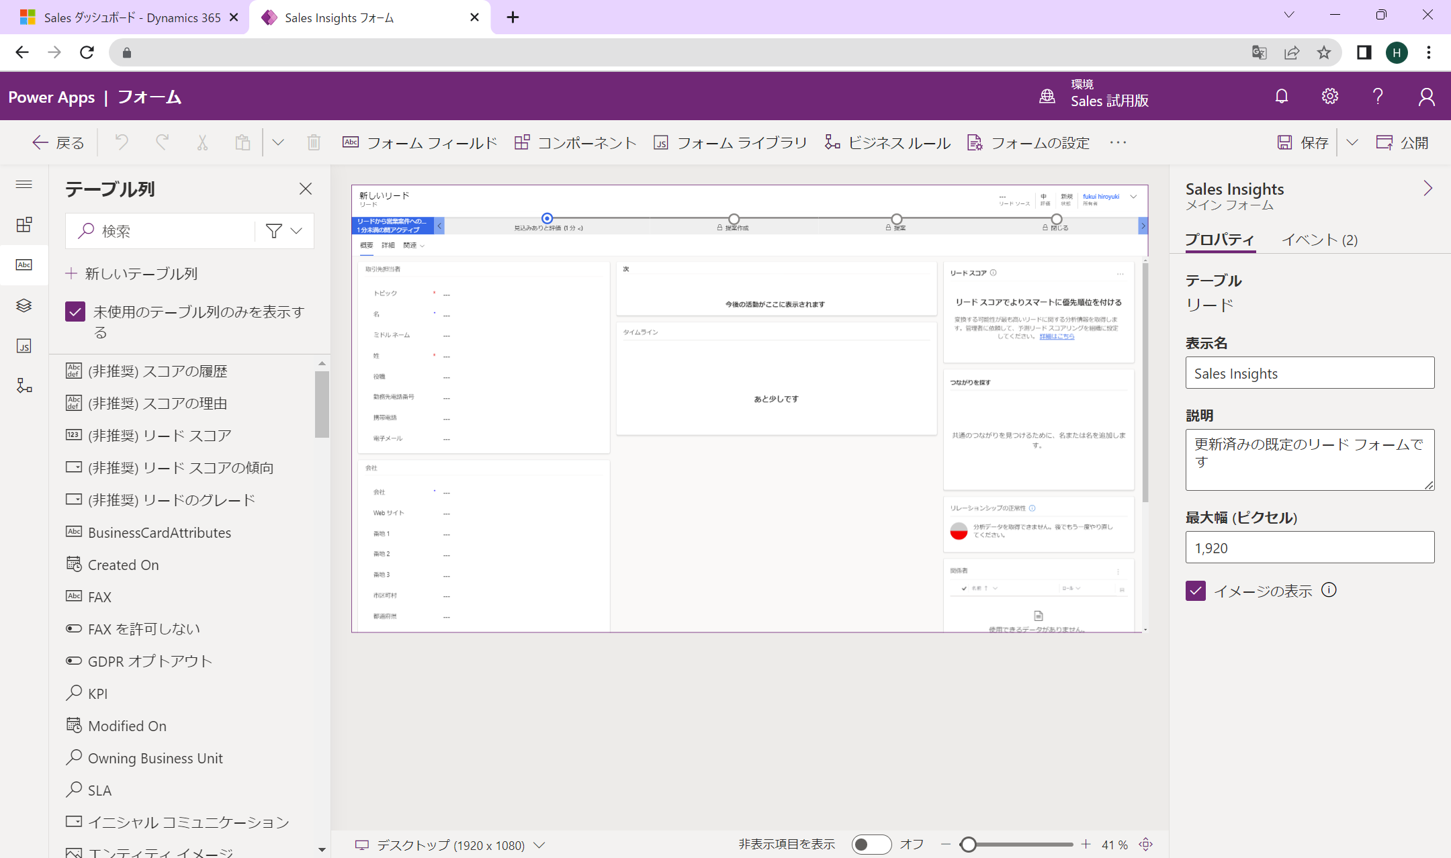Open the デスクトップ (1920 x 1080) size dropdown
This screenshot has height=858, width=1451.
(450, 845)
